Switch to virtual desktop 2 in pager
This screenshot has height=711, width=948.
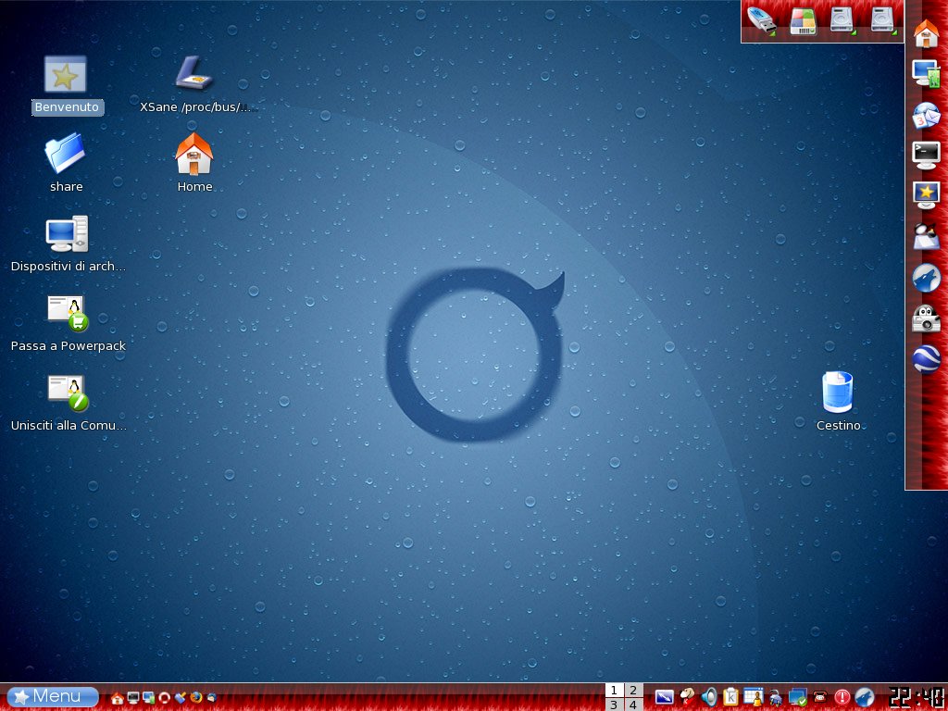click(x=633, y=691)
